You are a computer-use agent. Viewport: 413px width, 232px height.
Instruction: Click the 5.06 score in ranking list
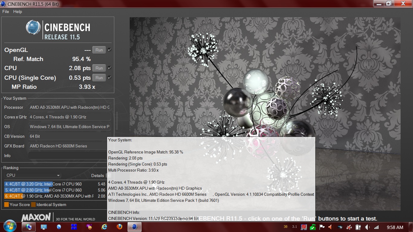(102, 190)
